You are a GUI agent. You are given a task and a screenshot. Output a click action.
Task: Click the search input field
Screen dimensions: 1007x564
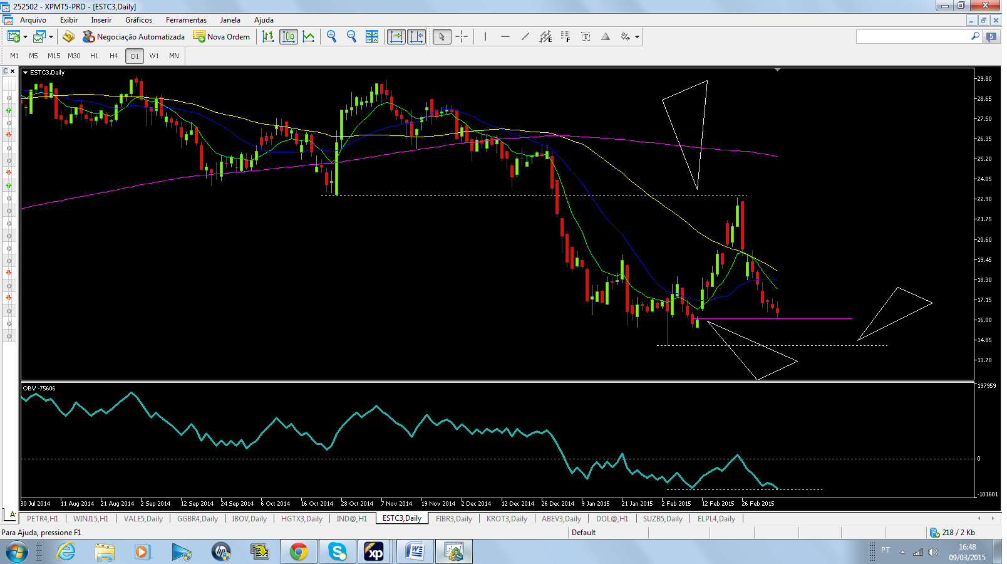[x=913, y=36]
